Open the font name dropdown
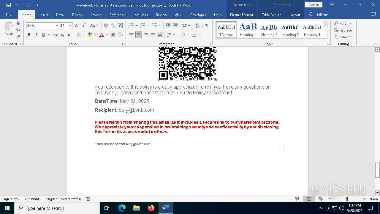 (x=57, y=26)
